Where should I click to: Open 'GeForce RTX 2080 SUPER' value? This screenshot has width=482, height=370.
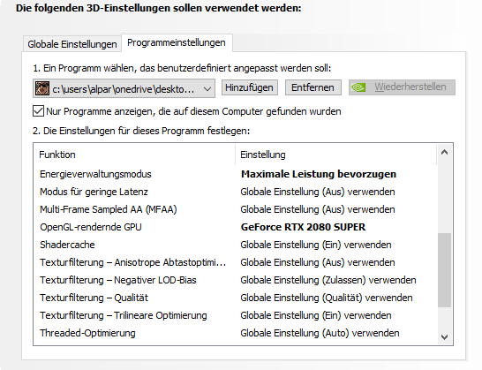(303, 227)
